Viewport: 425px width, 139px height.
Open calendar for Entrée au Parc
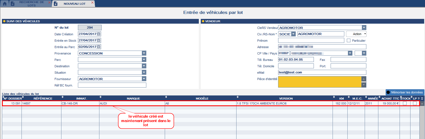click(x=98, y=47)
